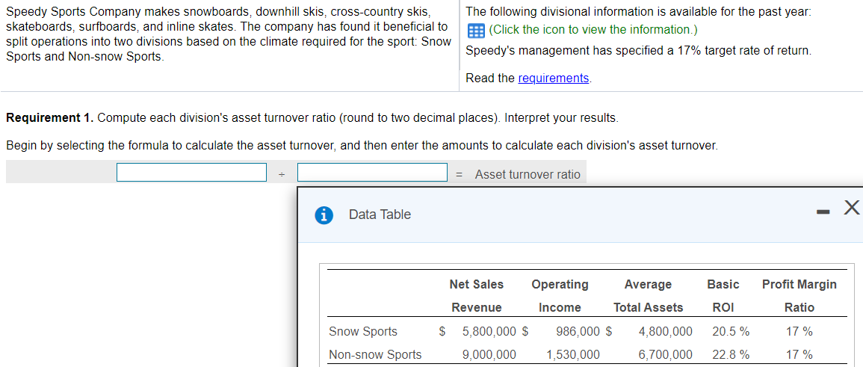Click the Non-snow Sports row label
Viewport: 863px width, 367px height.
click(x=375, y=354)
